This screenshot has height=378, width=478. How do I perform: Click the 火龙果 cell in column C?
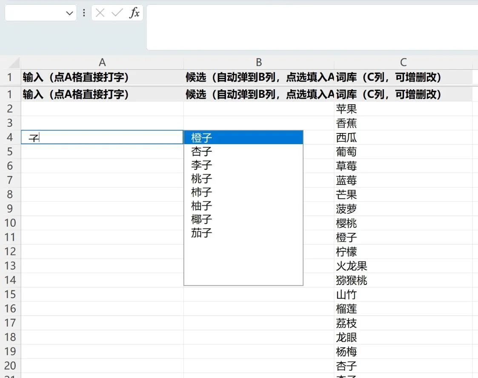403,266
